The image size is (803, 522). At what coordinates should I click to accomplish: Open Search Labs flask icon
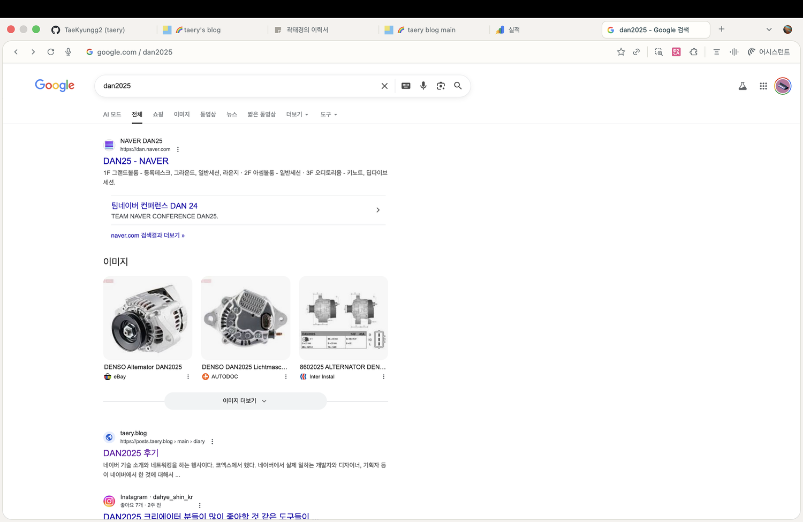pos(743,86)
